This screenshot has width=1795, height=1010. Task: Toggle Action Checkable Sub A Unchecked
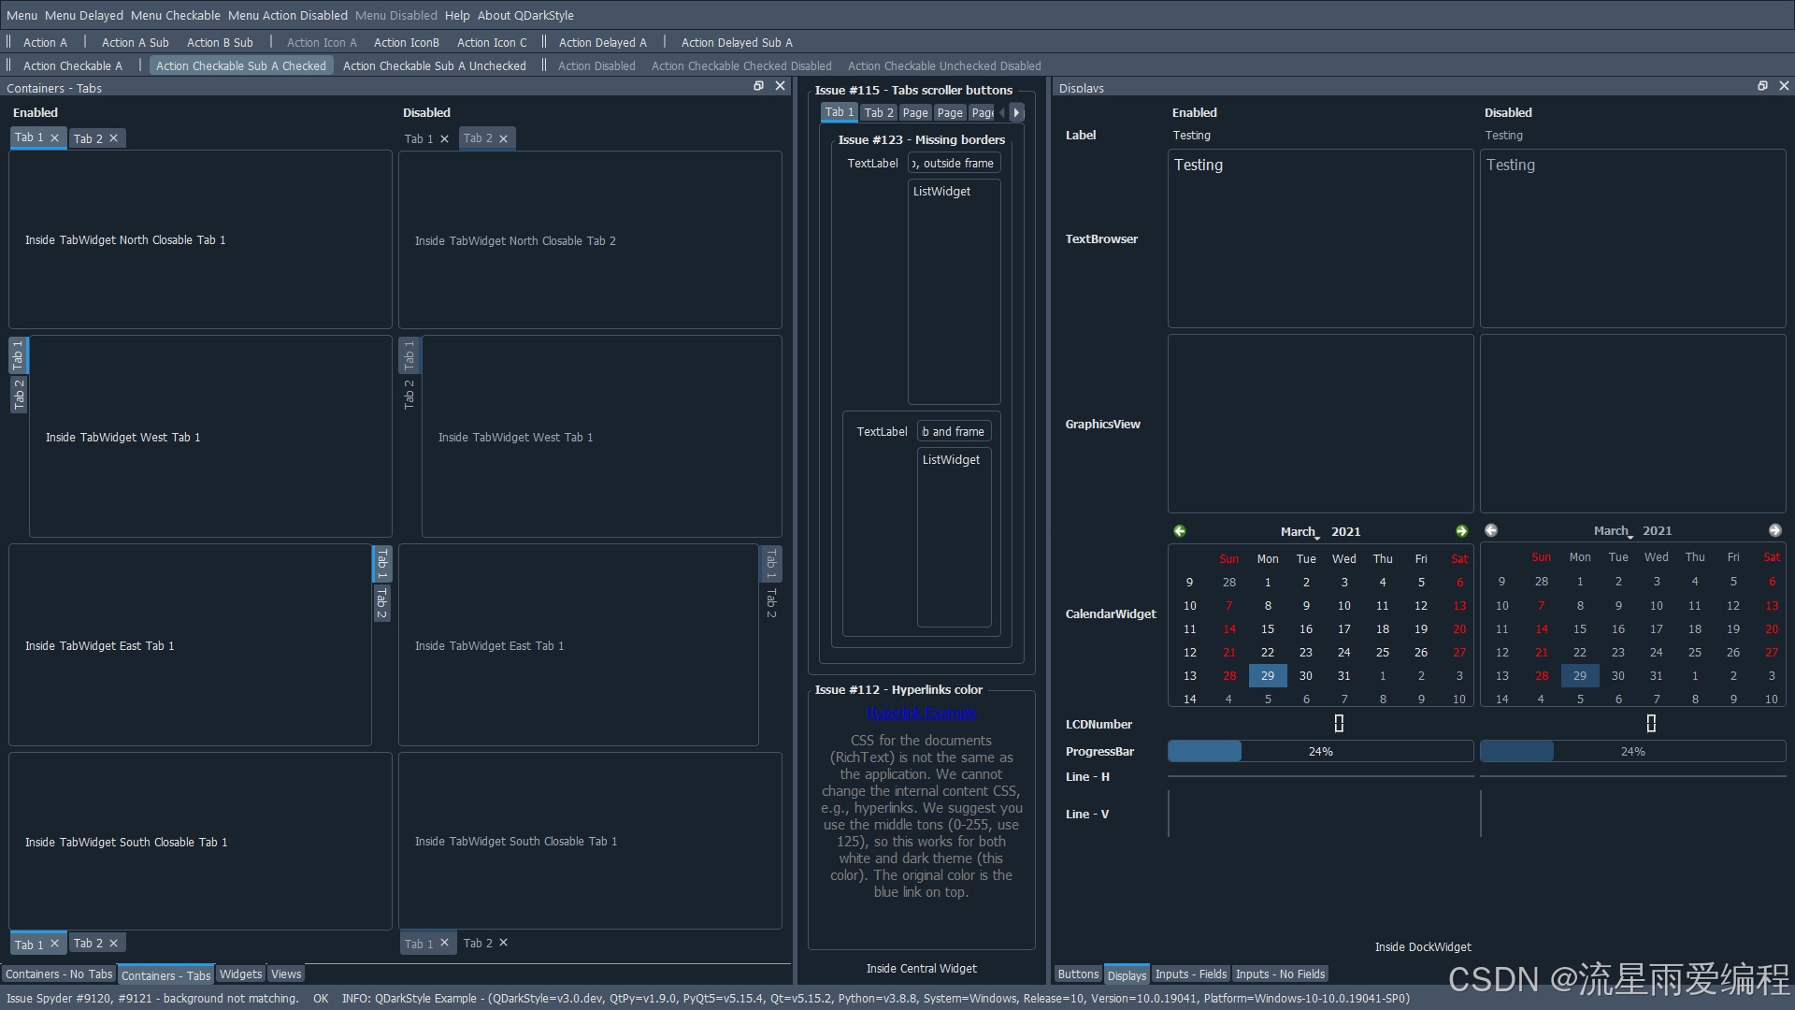434,66
